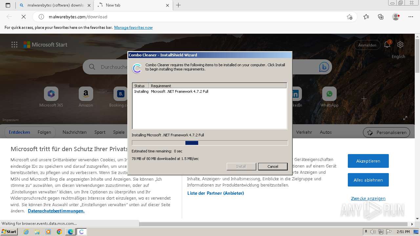The image size is (420, 236).
Task: Click the Microsoft Start logo
Action: 45,45
